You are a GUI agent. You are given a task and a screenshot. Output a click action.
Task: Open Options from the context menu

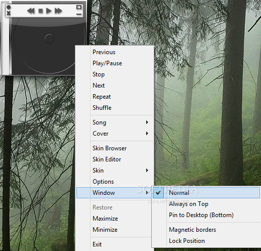(115, 182)
